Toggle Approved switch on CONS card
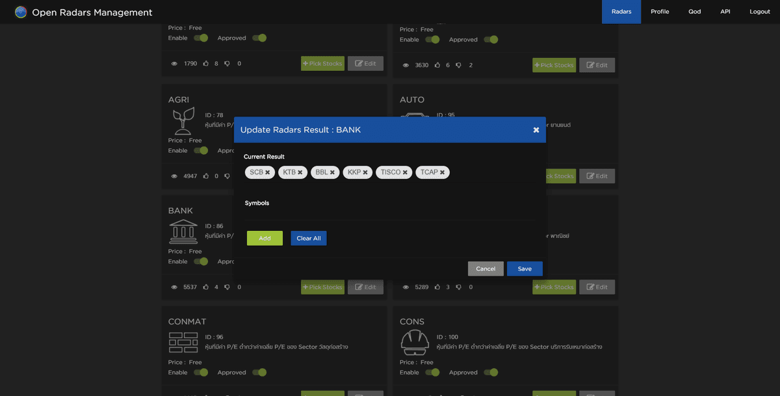Image resolution: width=780 pixels, height=396 pixels. (x=491, y=373)
